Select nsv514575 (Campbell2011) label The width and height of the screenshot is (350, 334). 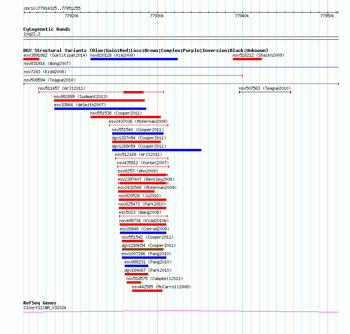click(155, 278)
